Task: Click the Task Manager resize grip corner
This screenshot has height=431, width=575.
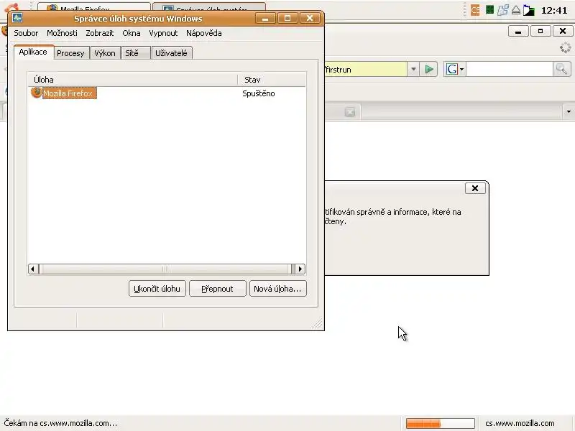Action: coord(318,323)
